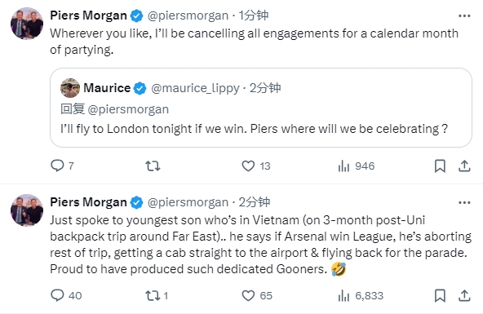Open more options on first tweet
483x314 pixels.
[x=464, y=15]
